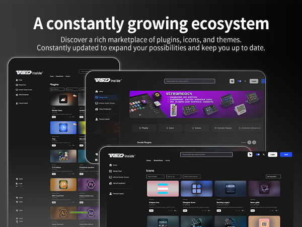Image resolution: width=302 pixels, height=227 pixels.
Task: Open Adobe Illustrator plugin thumbnail
Action: pyautogui.click(x=63, y=213)
